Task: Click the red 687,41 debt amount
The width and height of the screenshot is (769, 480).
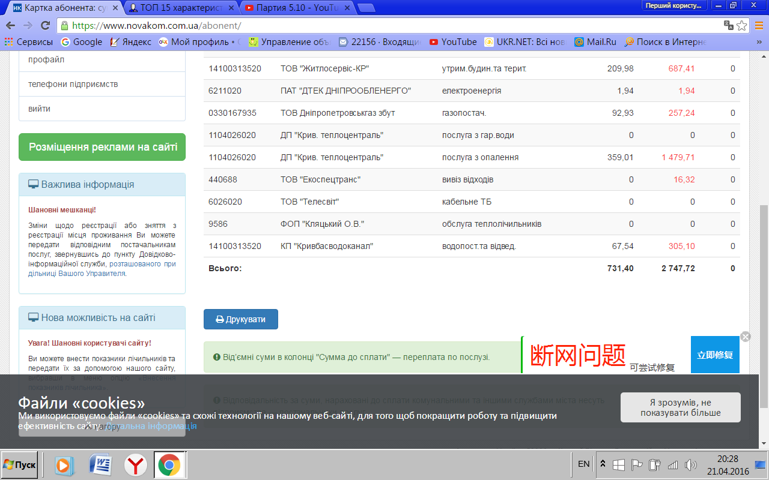Action: pyautogui.click(x=681, y=68)
